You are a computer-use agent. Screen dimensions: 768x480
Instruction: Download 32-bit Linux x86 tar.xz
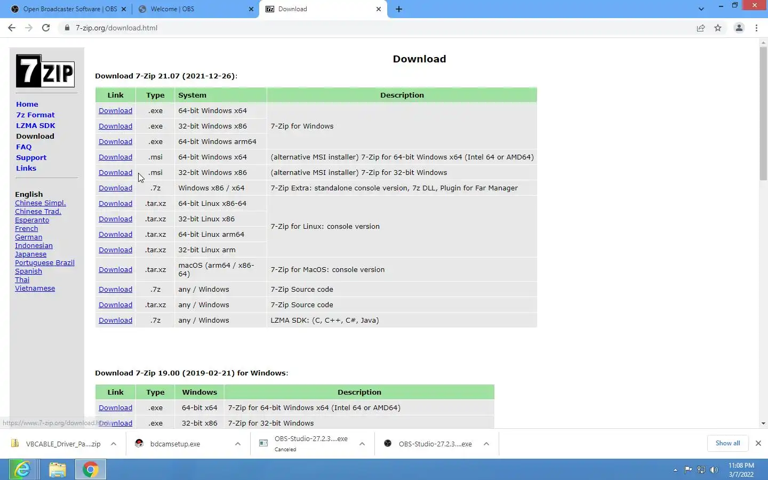[115, 219]
